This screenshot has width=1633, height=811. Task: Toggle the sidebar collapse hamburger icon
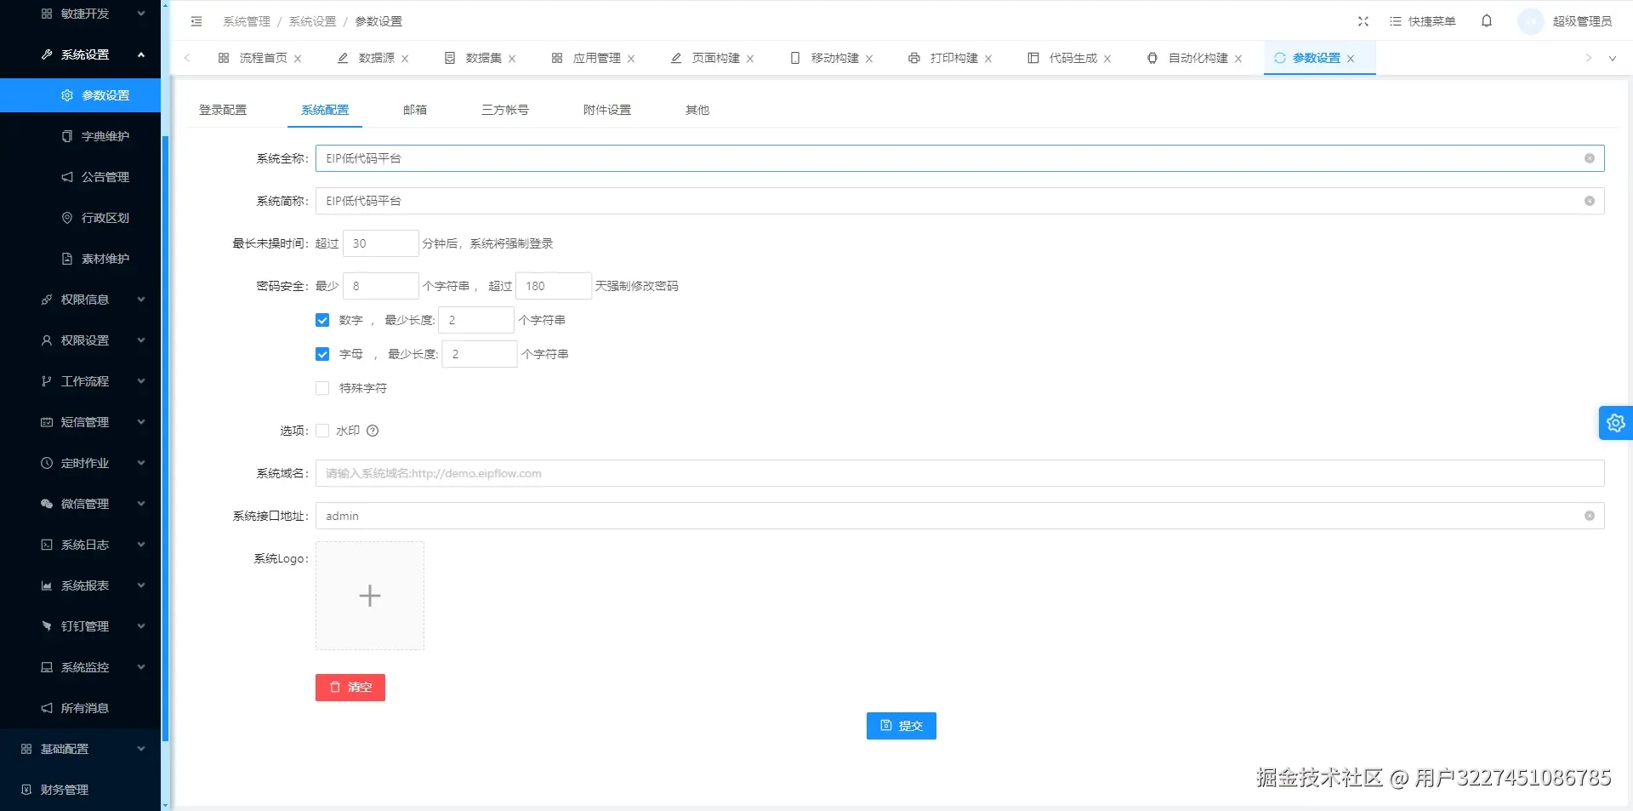coord(196,21)
